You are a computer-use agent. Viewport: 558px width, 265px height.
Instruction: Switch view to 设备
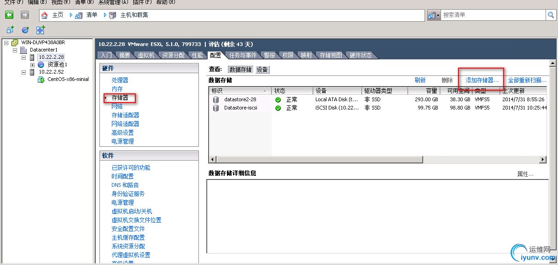tap(262, 69)
